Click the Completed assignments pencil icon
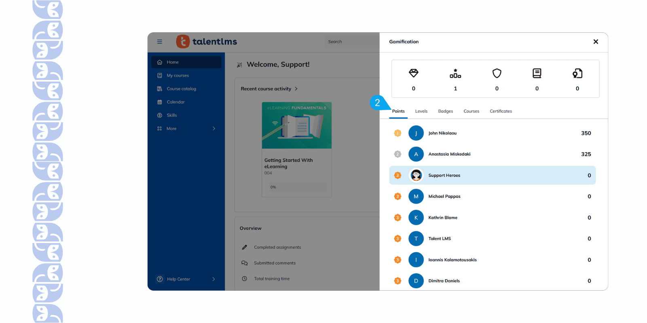 tap(244, 247)
